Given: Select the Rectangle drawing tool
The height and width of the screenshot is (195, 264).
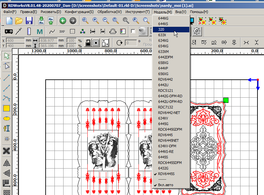Looking at the screenshot, I should pyautogui.click(x=7, y=108).
